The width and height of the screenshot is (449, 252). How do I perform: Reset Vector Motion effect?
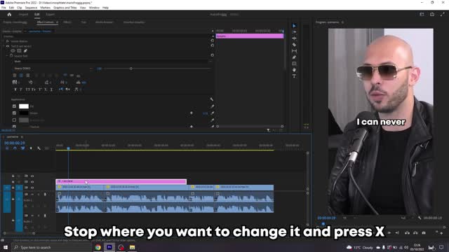coord(212,41)
